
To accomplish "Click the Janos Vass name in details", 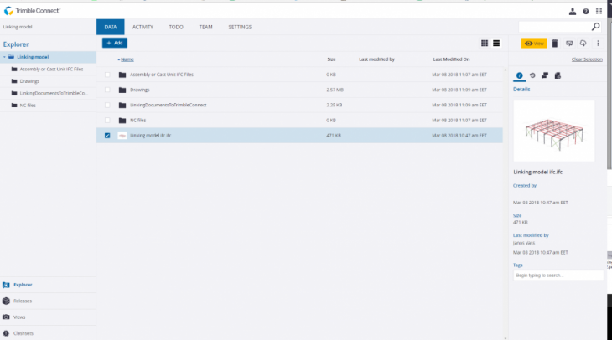I will coord(524,243).
